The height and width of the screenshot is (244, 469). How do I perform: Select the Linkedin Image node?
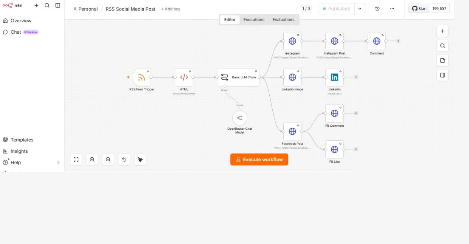(x=292, y=77)
